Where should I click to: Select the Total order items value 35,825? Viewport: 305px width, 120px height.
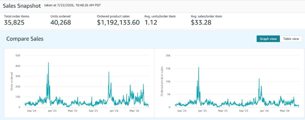(x=14, y=23)
